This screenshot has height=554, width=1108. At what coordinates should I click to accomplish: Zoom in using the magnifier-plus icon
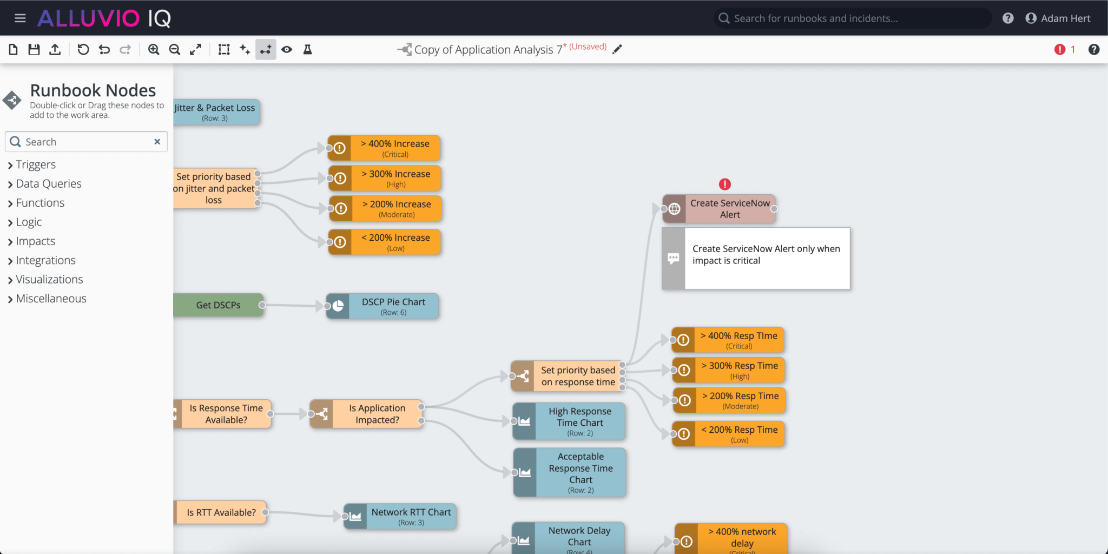tap(154, 49)
